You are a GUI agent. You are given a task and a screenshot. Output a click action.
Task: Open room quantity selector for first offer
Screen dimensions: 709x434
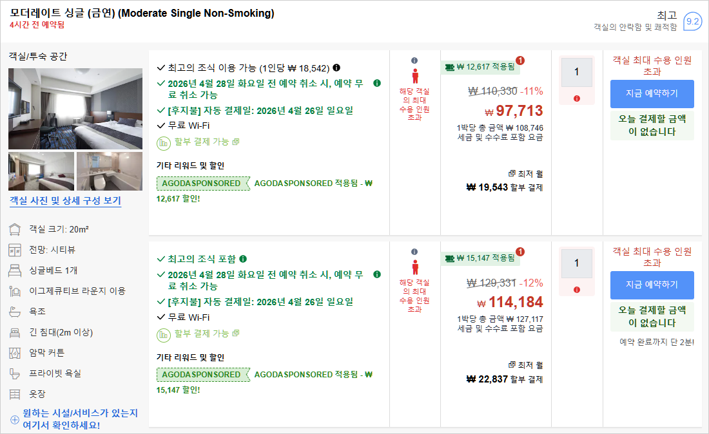pyautogui.click(x=576, y=72)
